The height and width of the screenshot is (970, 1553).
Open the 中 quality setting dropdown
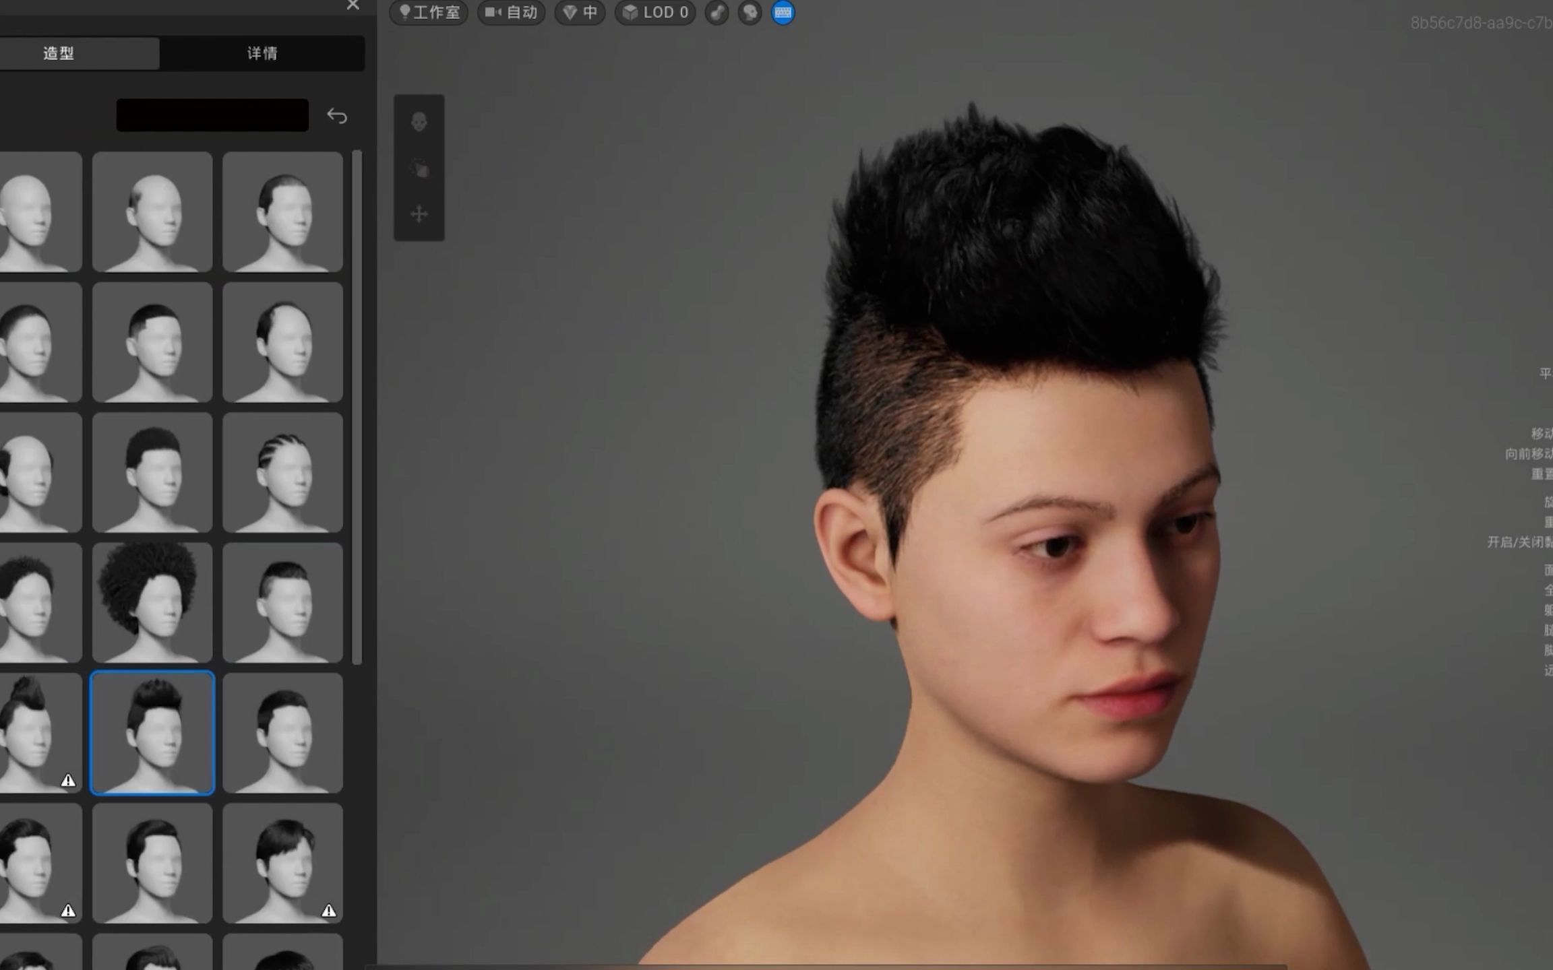pos(580,12)
